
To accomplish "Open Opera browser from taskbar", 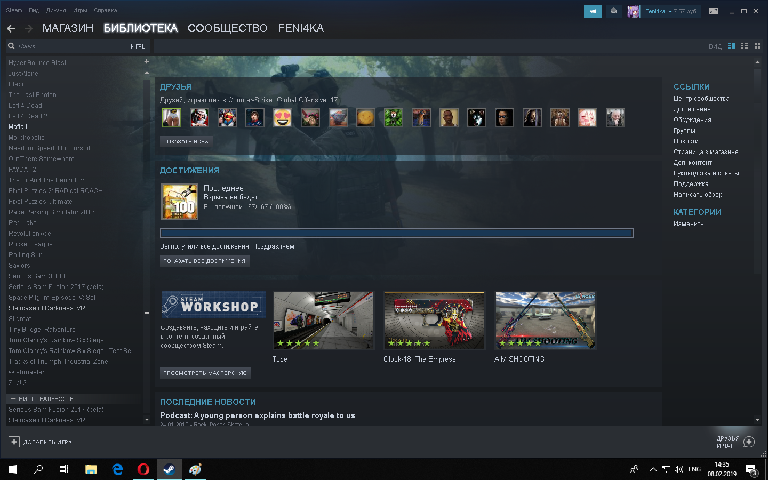I will click(x=143, y=469).
